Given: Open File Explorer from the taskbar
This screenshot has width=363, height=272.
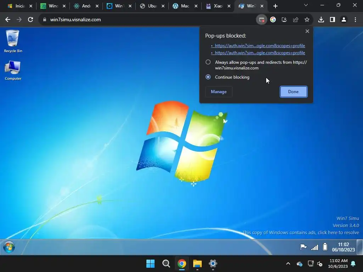Looking at the screenshot, I should [197, 263].
